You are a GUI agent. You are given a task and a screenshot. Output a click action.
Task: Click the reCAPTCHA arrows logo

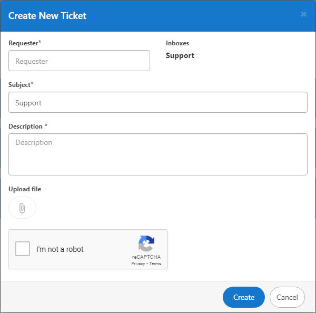click(x=146, y=243)
